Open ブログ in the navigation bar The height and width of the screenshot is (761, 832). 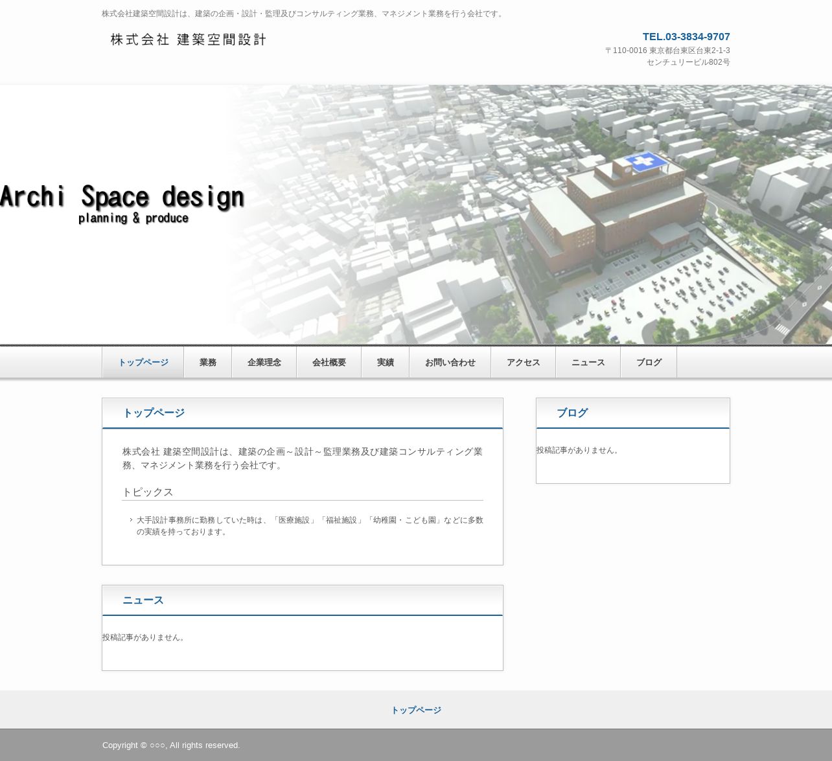click(x=649, y=363)
